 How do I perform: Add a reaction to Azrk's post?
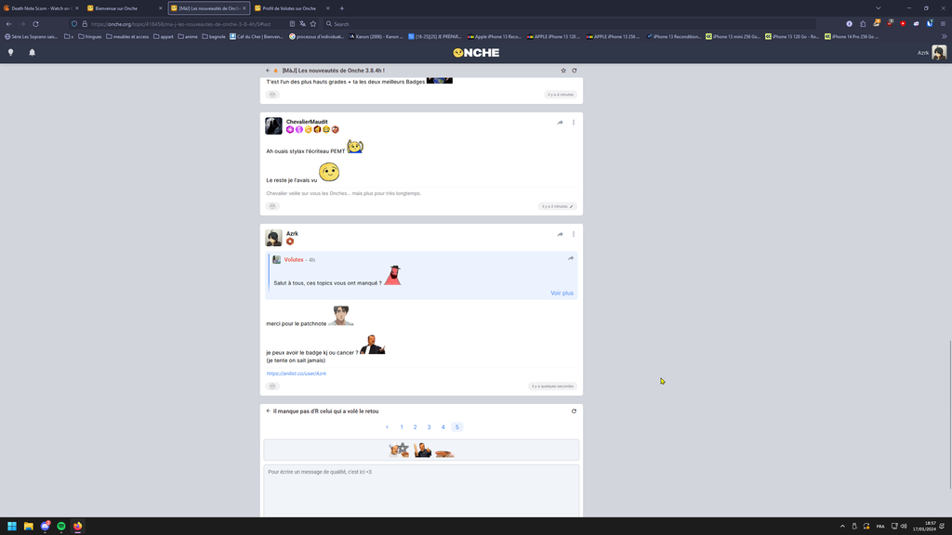(x=272, y=385)
